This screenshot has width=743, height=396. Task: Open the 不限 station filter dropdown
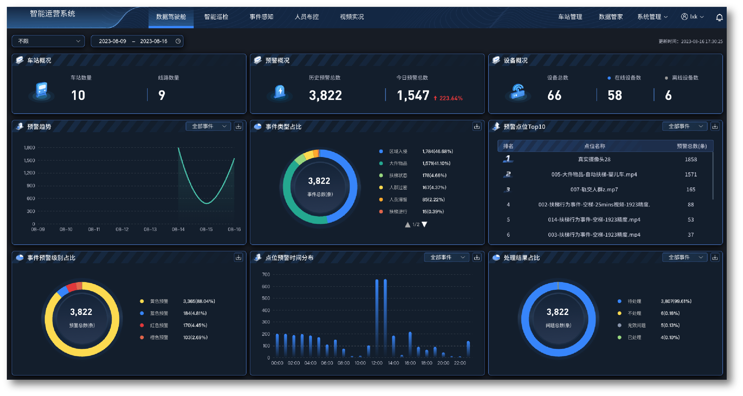tap(48, 41)
